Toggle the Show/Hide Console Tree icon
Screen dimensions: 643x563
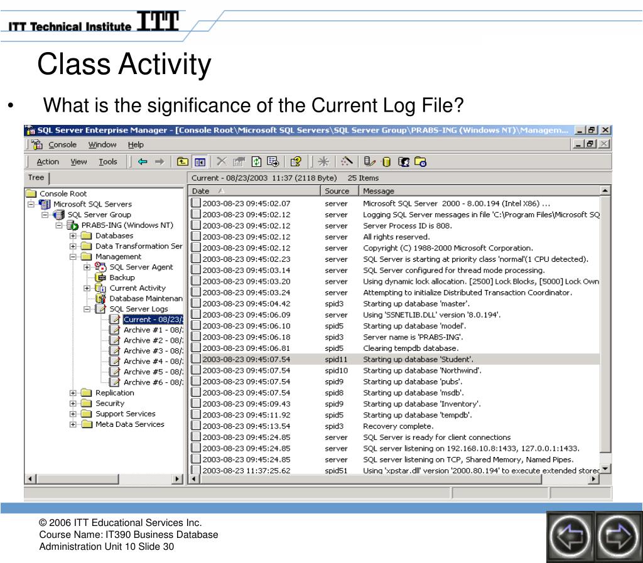tap(200, 162)
